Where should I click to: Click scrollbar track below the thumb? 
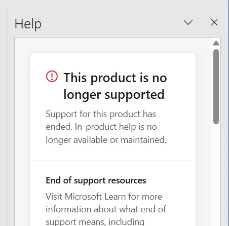[x=216, y=174]
